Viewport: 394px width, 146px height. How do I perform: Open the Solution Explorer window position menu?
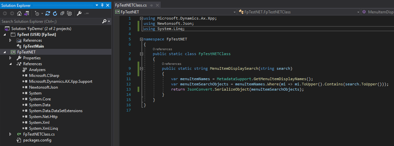point(97,5)
